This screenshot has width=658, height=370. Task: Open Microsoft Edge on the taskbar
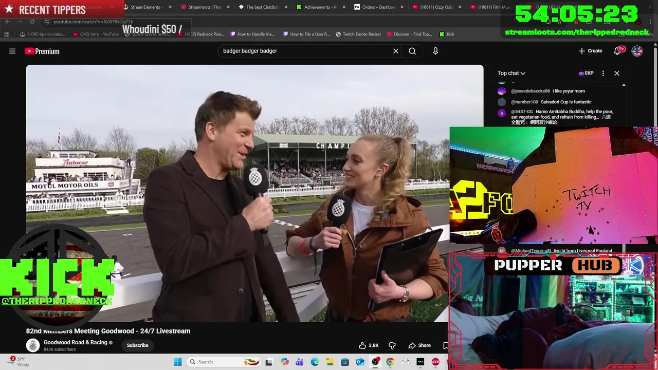pyautogui.click(x=315, y=362)
